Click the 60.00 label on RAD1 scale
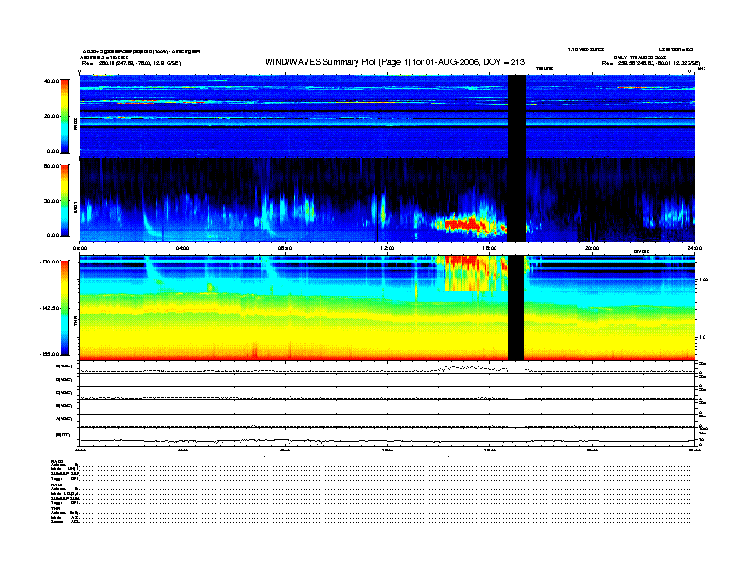Screen dimensions: 749x578 (51, 166)
